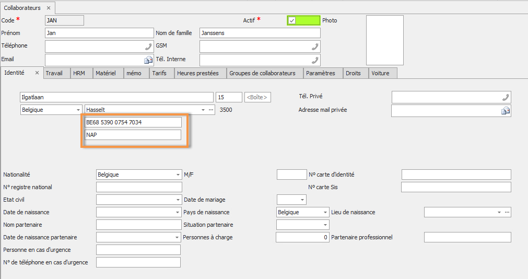Open the Heures prestées tab
Screen dimensions: 528x279
point(201,73)
